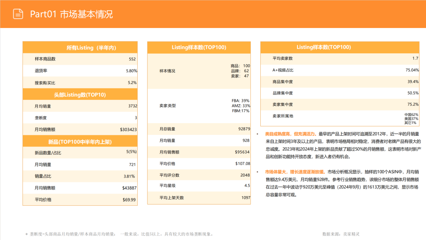Select the 商品集中度 label

click(x=282, y=82)
